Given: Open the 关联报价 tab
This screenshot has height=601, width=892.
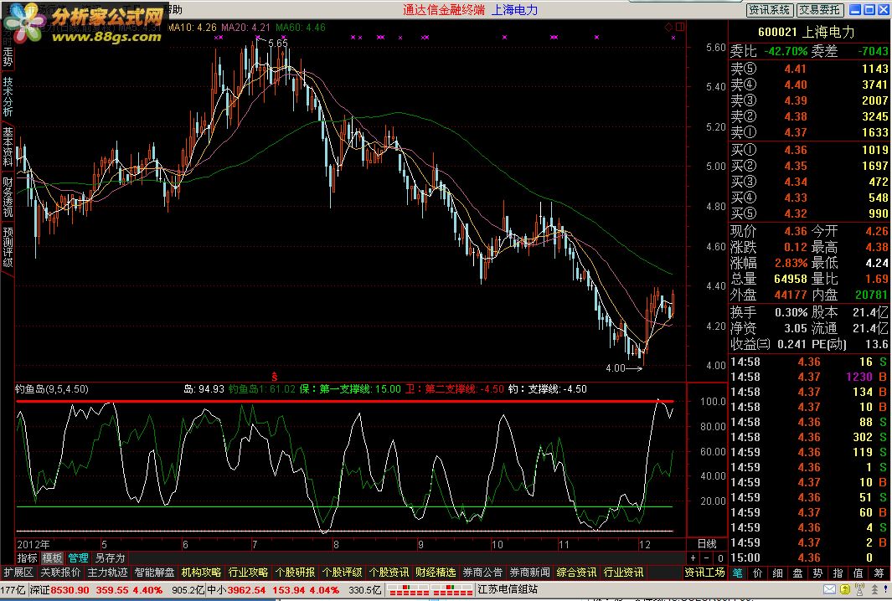Looking at the screenshot, I should point(60,573).
